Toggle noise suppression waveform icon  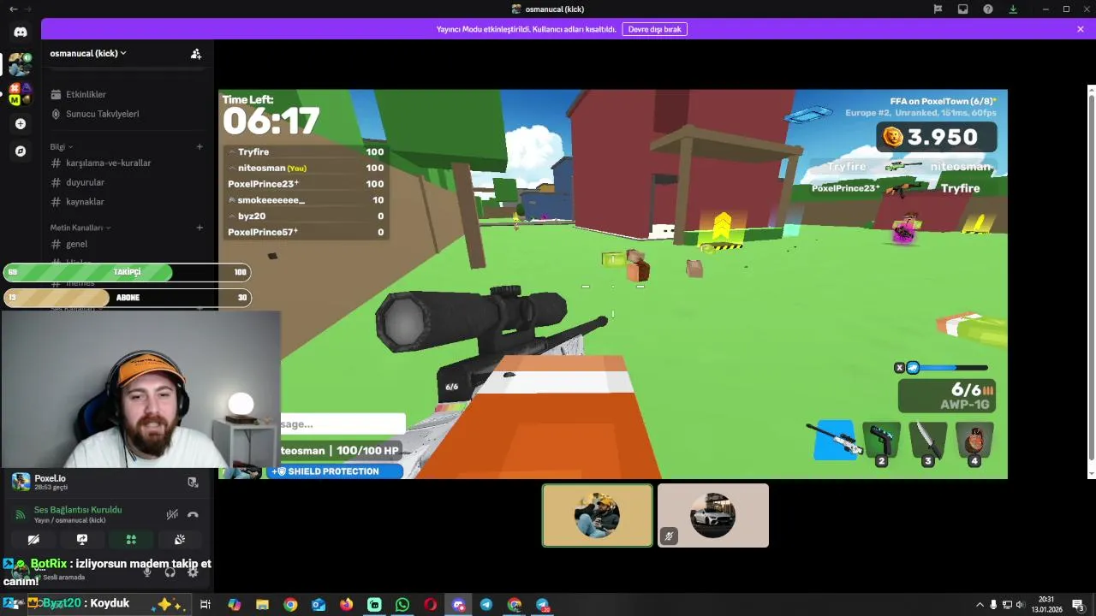(172, 514)
